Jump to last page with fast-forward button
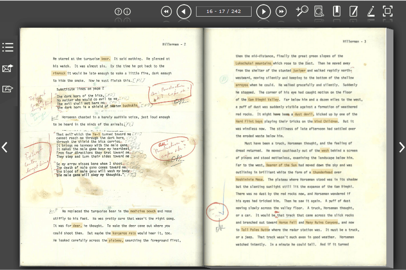This screenshot has width=406, height=270. coord(281,12)
